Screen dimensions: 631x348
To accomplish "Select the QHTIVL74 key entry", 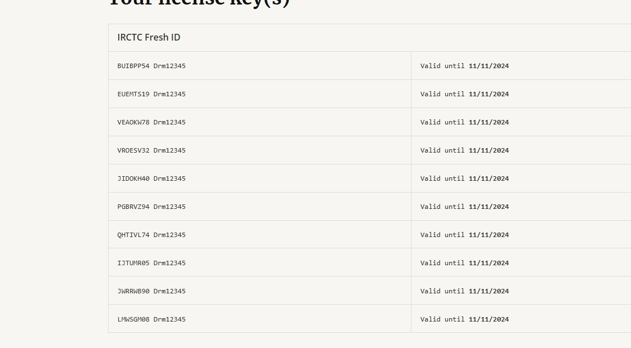I will pyautogui.click(x=151, y=235).
